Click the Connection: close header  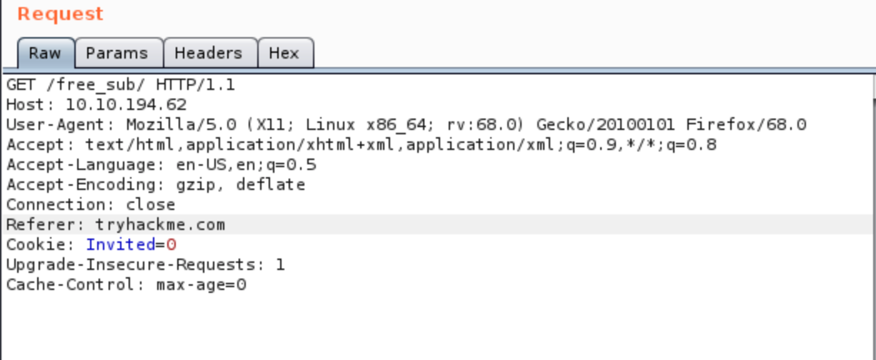90,205
